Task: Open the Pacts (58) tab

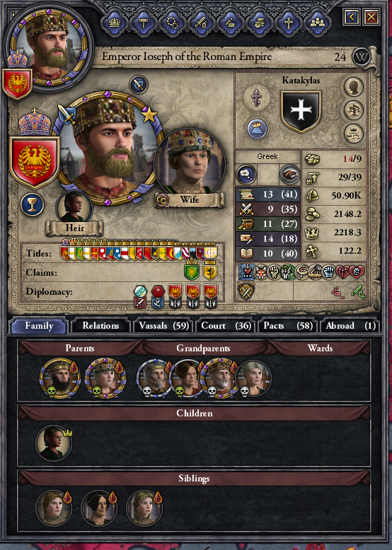Action: [288, 326]
